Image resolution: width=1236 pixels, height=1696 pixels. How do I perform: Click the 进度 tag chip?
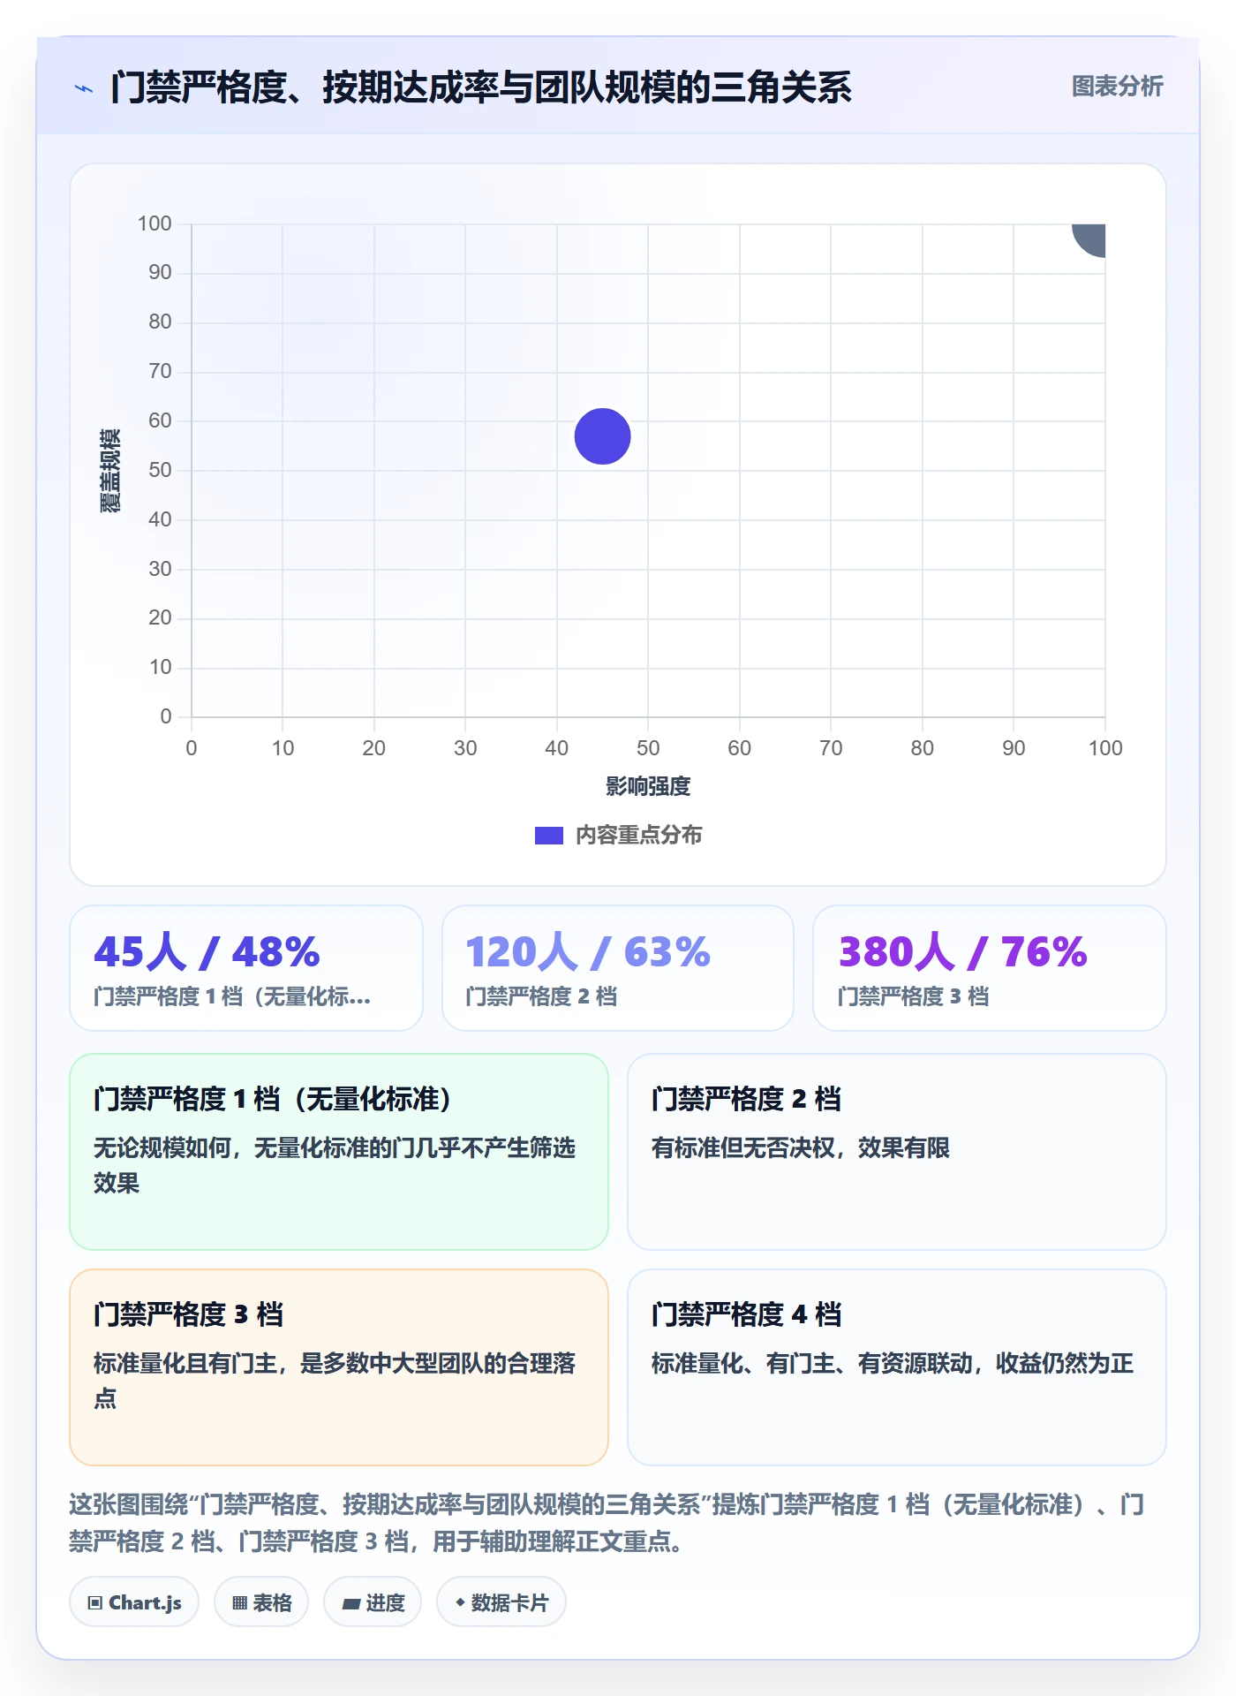point(373,1602)
